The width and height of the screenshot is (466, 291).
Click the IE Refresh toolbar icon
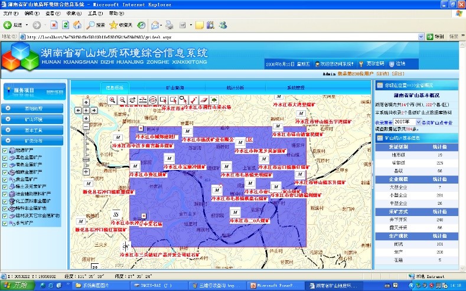pyautogui.click(x=64, y=25)
